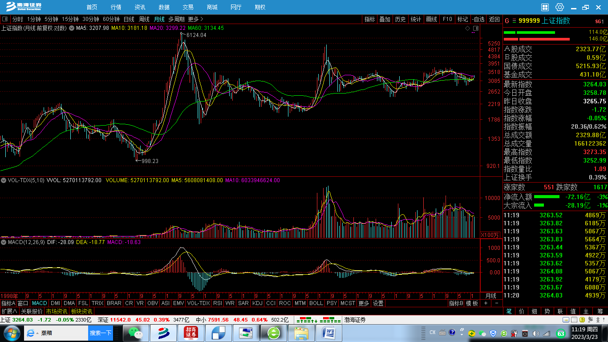Screen dimensions: 608x342
Task: Click the small panel icon before 分时
Action: (5, 19)
